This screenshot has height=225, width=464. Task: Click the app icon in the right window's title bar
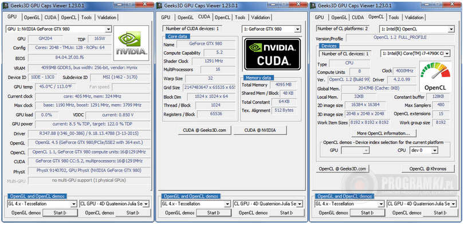[x=313, y=6]
